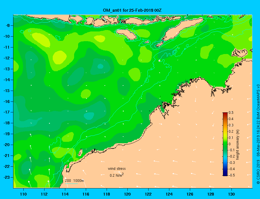The image size is (260, 199).
Task: Click longitude label "112" on the x-axis
Action: [x=44, y=194]
